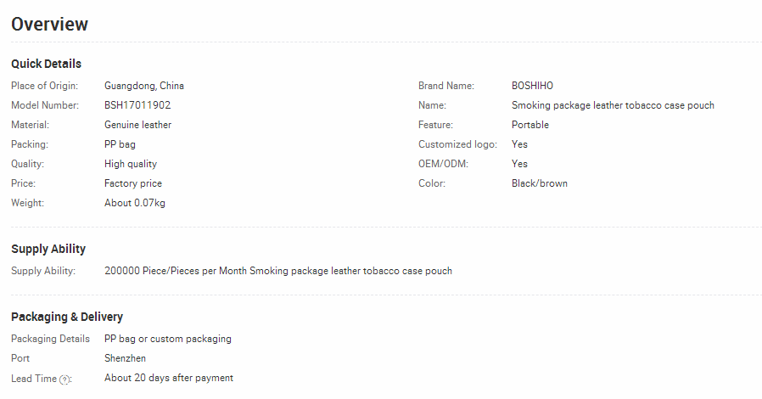Viewport: 762px width, 399px height.
Task: Click the BOSHIHO brand name value
Action: click(x=532, y=86)
